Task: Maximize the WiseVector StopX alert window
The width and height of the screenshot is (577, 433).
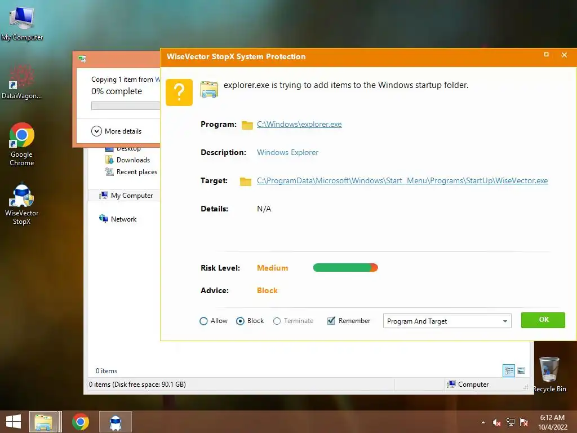Action: 546,55
